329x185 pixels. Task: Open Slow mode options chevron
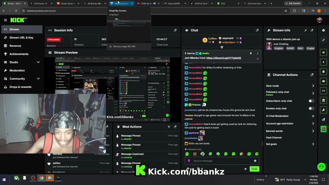313,86
